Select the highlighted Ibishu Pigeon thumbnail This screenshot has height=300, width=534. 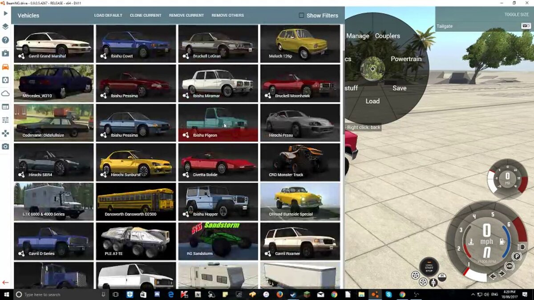(x=218, y=123)
